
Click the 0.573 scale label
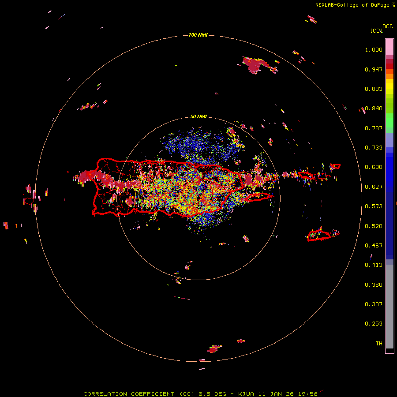(x=374, y=206)
